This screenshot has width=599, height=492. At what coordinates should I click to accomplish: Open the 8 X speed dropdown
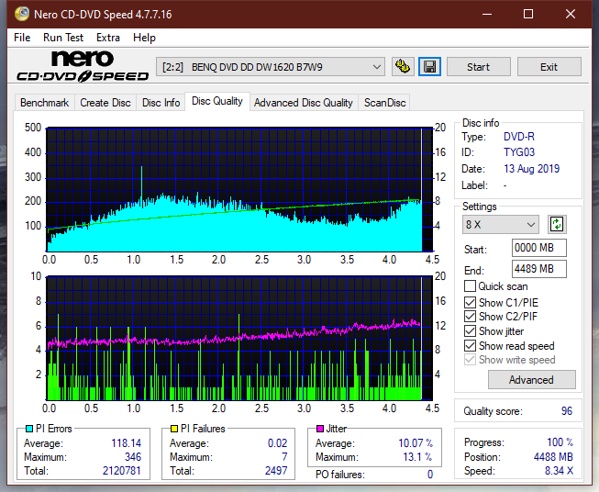[x=501, y=224]
